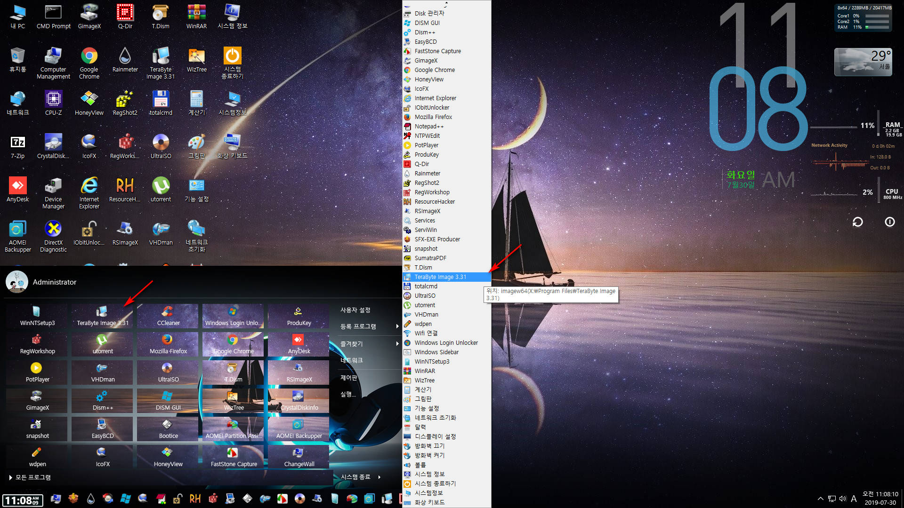Select WinRAR desktop icon
The width and height of the screenshot is (904, 508).
pos(196,17)
